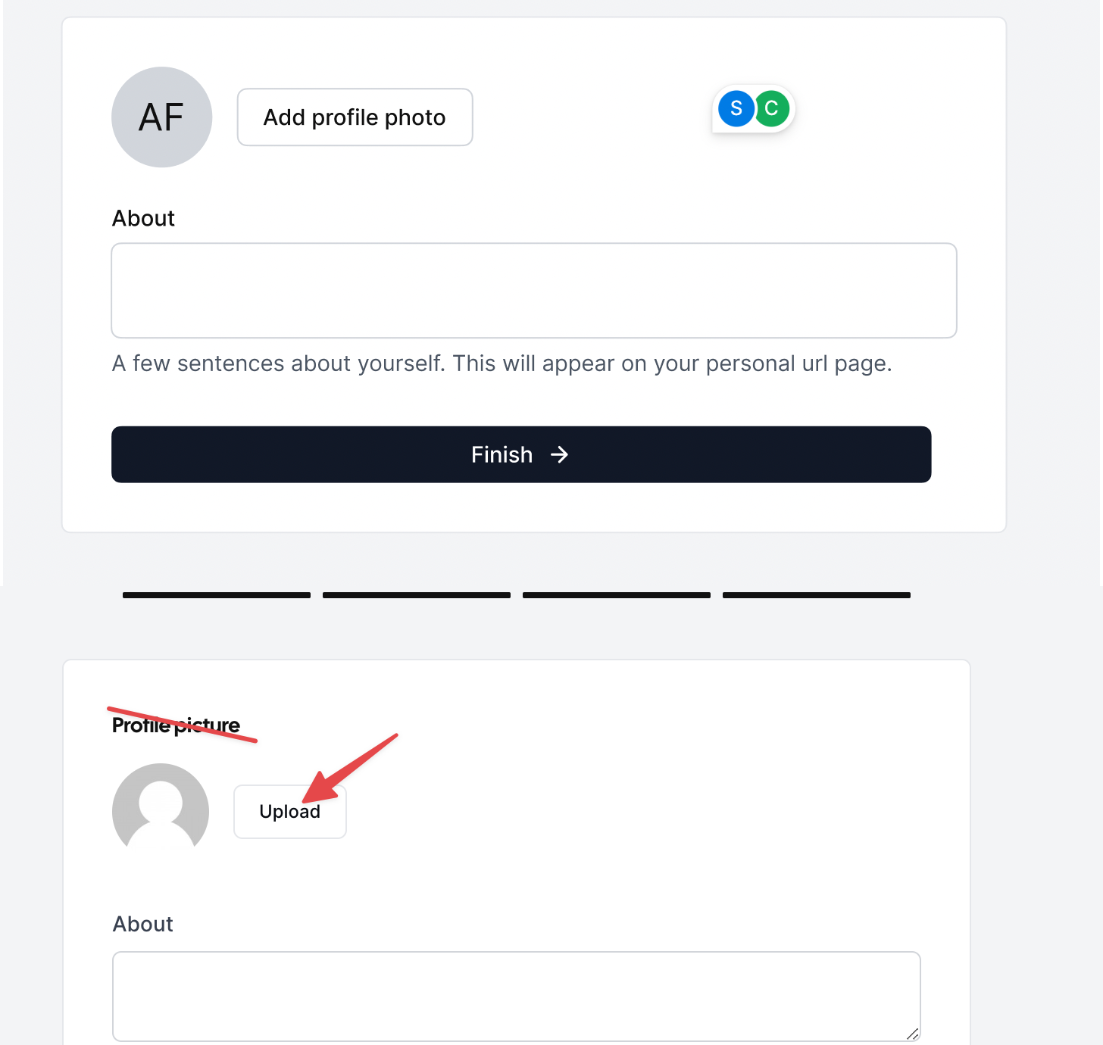Click the avatar next to Add profile photo
This screenshot has height=1045, width=1103.
[161, 117]
